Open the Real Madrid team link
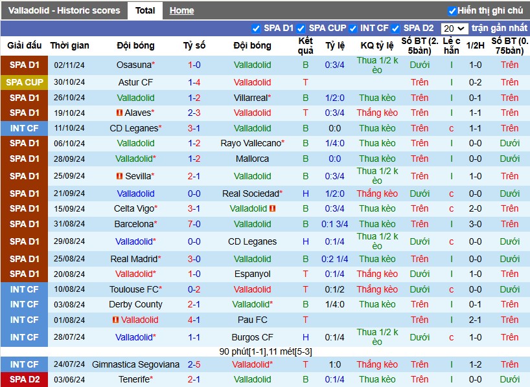 pos(134,259)
